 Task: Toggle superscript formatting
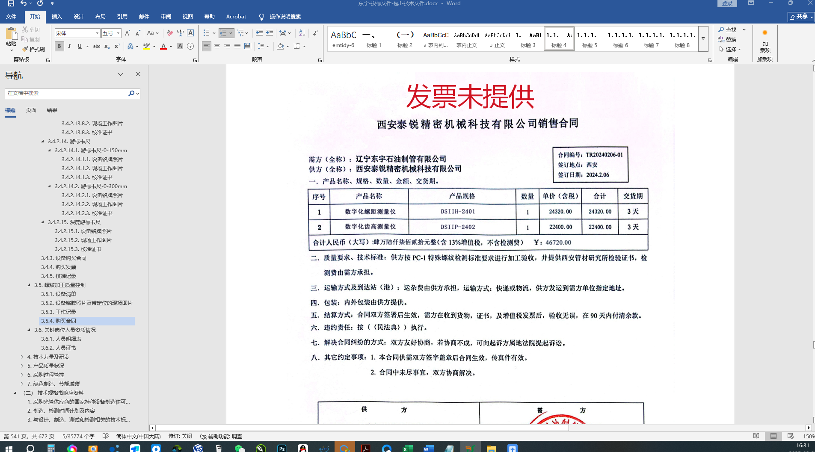117,46
